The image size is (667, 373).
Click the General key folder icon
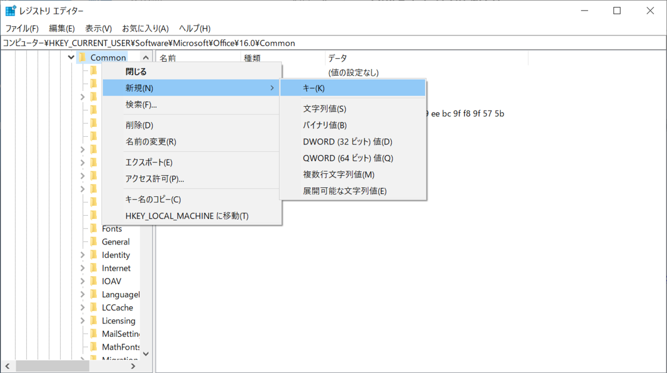click(x=93, y=242)
